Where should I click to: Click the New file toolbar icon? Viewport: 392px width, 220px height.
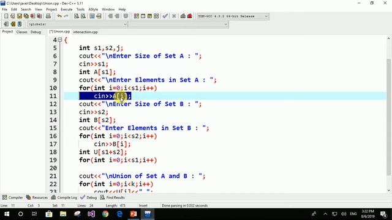tap(6, 16)
